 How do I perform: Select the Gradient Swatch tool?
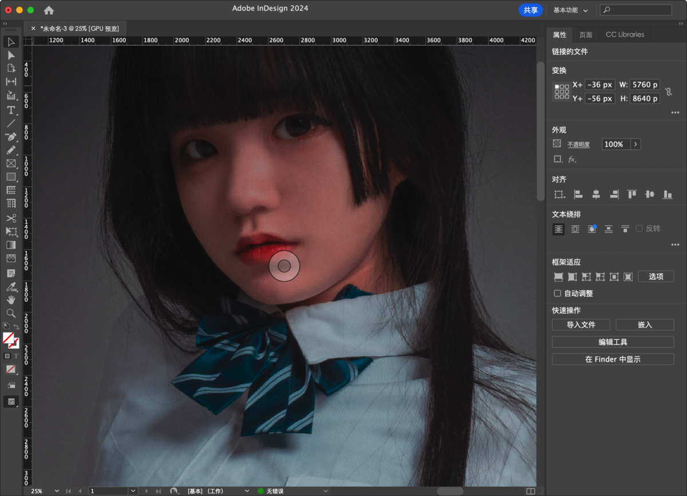point(11,245)
